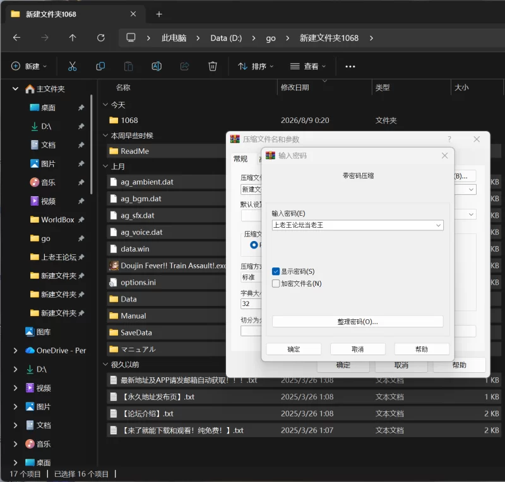This screenshot has height=482, width=505.
Task: Collapse the 上月 group
Action: pyautogui.click(x=105, y=166)
